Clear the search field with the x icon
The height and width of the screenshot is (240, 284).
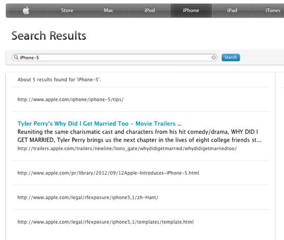coord(214,57)
